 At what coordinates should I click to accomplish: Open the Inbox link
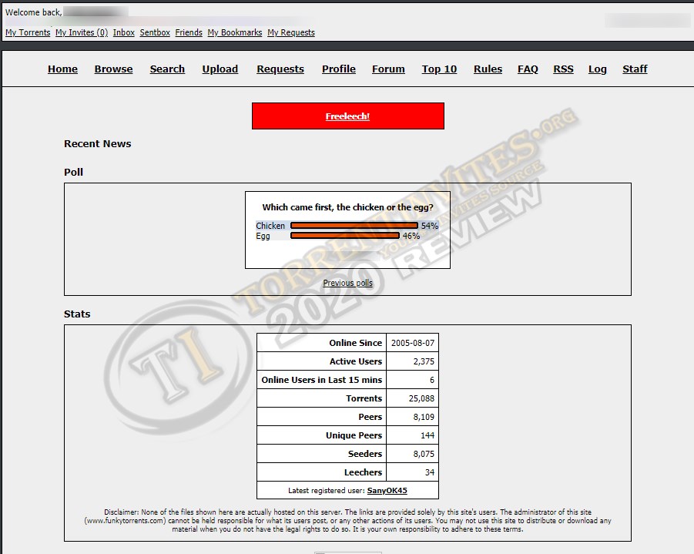point(123,33)
